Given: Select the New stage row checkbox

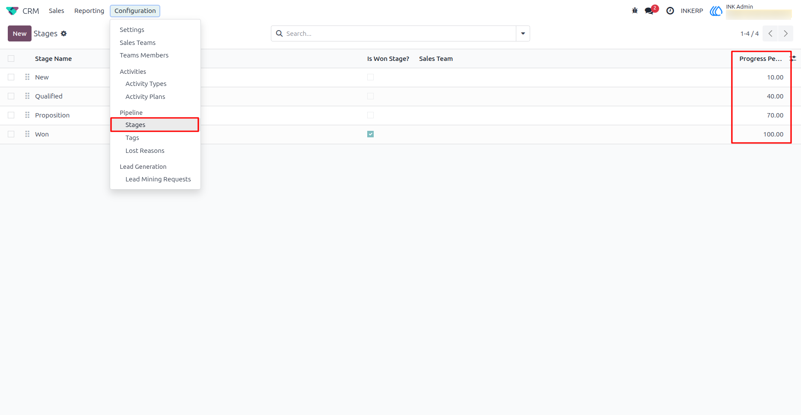Looking at the screenshot, I should tap(11, 77).
